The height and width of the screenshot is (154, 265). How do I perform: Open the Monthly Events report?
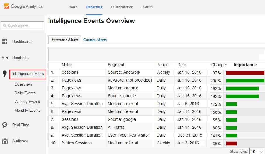(x=27, y=111)
